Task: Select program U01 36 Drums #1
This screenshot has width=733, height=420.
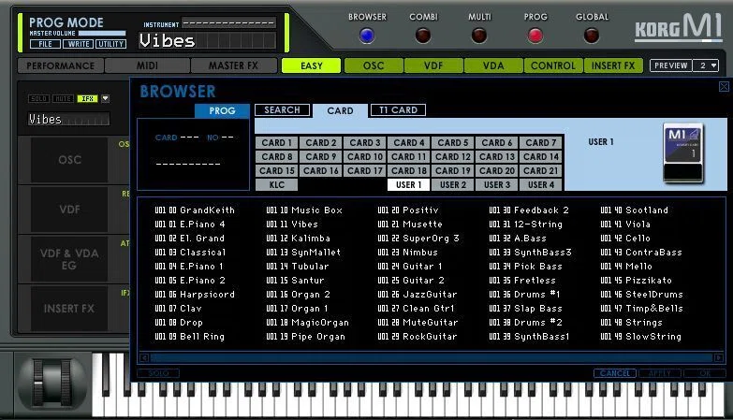Action: 524,295
